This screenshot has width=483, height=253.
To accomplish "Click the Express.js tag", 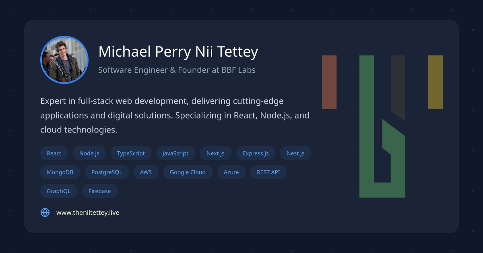I will [x=256, y=153].
